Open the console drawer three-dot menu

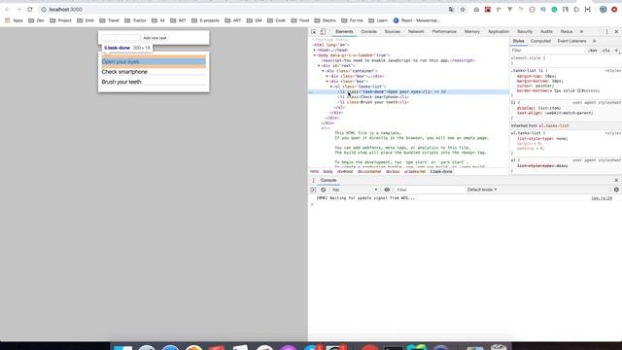(x=313, y=180)
